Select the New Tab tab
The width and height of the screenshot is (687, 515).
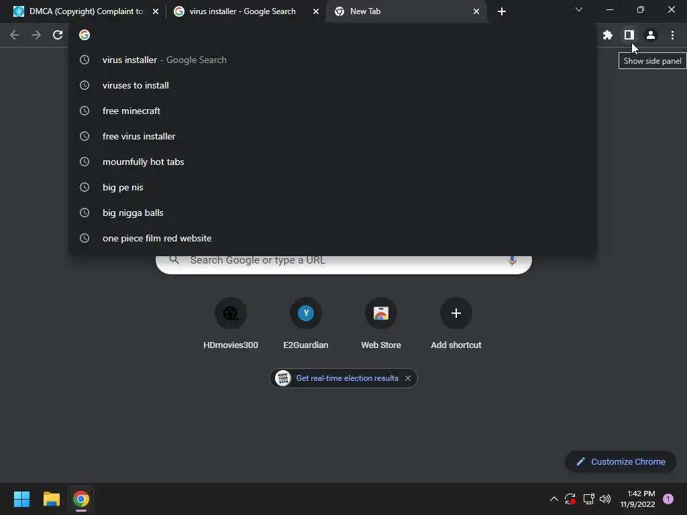click(407, 11)
